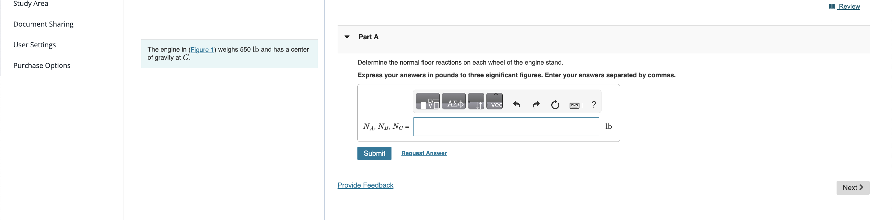Reset the answer field with circular arrow icon
Screen dimensions: 892x220
coord(555,105)
